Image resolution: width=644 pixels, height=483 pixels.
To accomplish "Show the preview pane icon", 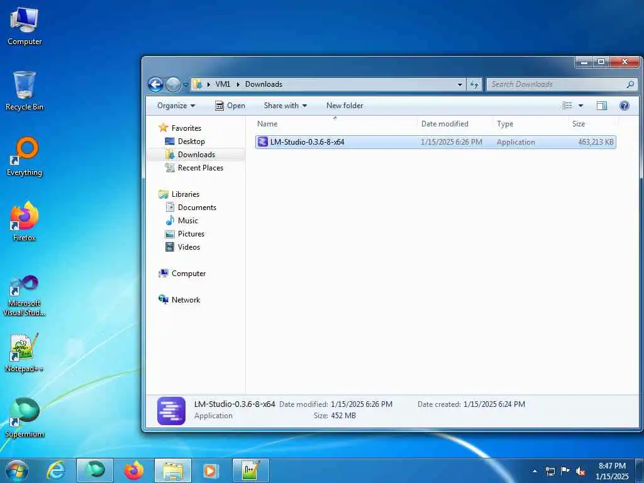I will coord(601,106).
